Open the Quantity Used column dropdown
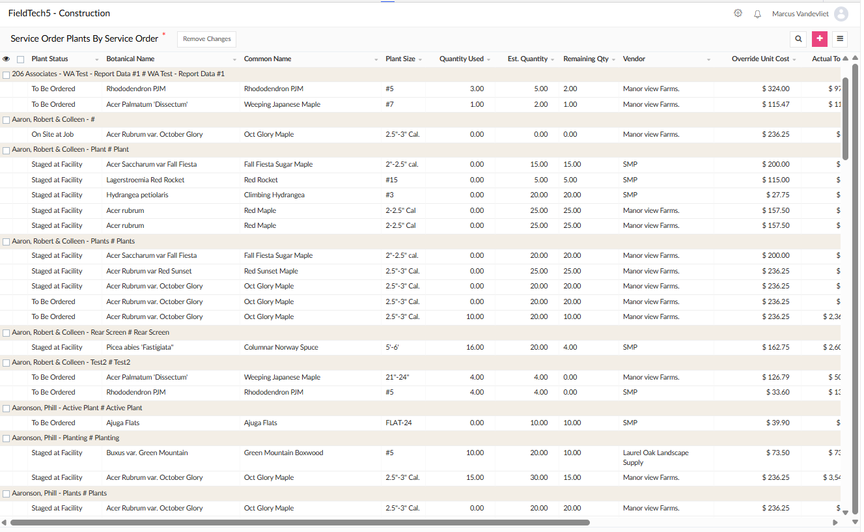864x532 pixels. click(488, 60)
